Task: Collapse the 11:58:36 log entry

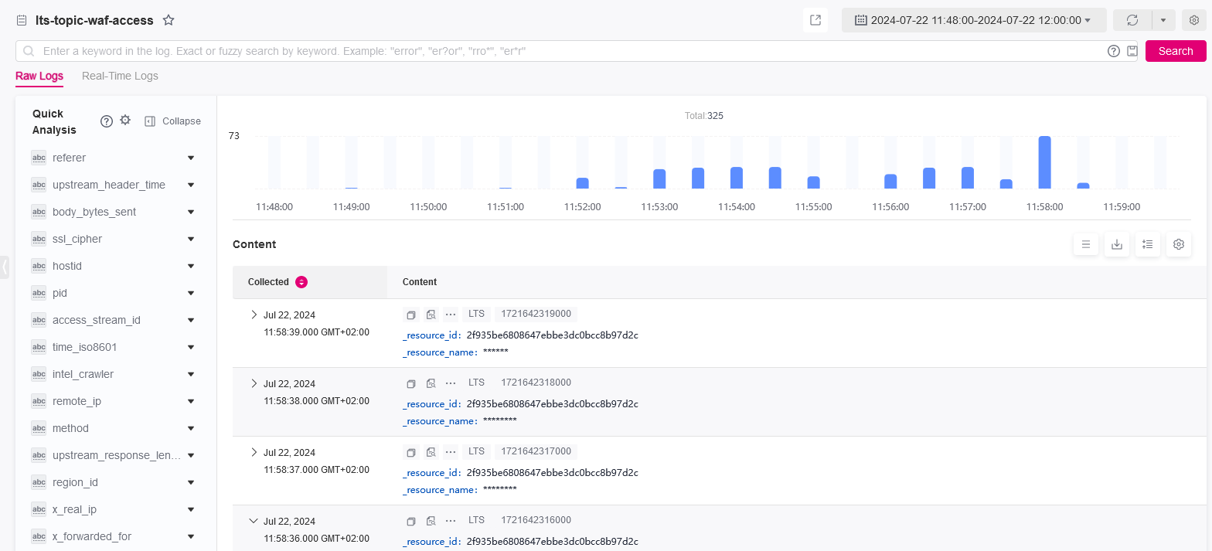Action: click(x=254, y=521)
